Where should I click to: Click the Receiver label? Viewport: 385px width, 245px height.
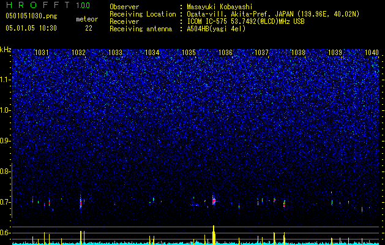click(124, 21)
